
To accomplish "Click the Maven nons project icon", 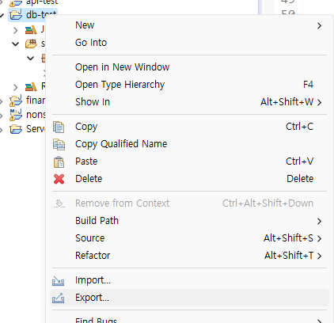I will coord(16,115).
